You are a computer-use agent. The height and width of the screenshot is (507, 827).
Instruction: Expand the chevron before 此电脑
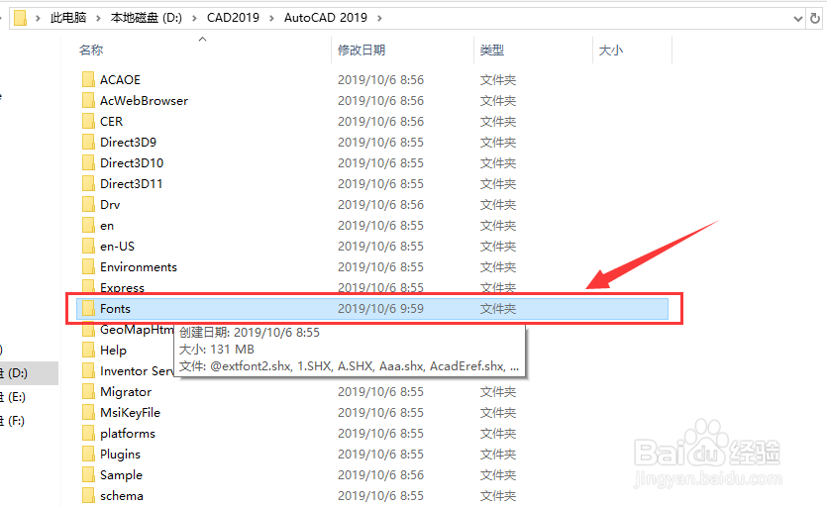(38, 18)
